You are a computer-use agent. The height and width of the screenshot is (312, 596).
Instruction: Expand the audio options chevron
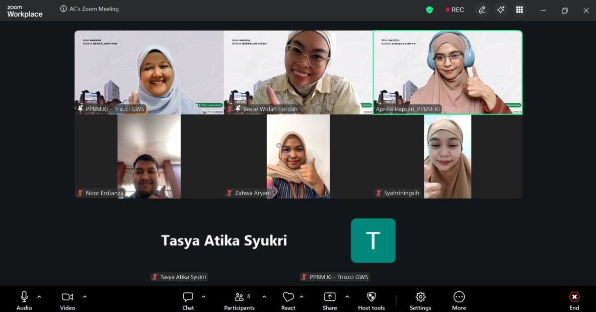[39, 296]
